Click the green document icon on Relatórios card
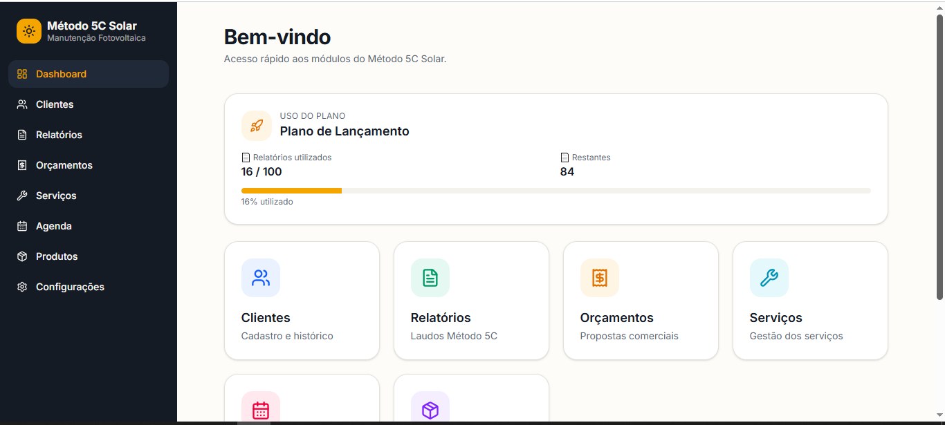 click(x=430, y=278)
